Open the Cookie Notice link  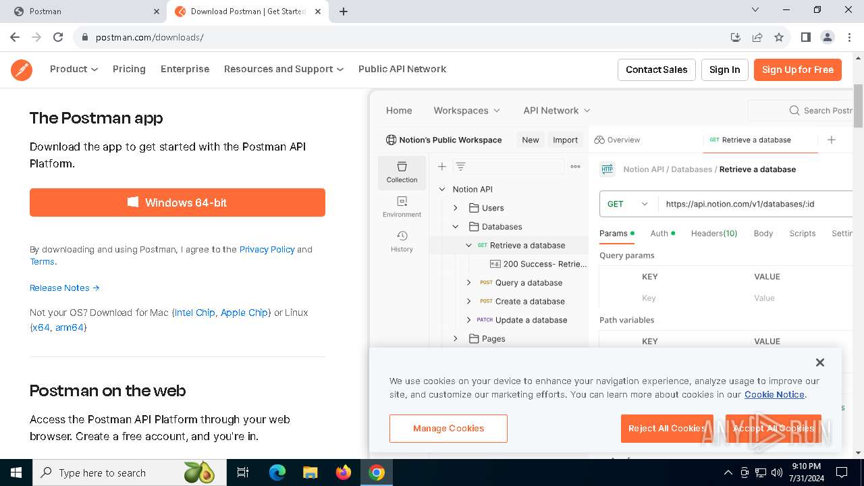tap(774, 394)
